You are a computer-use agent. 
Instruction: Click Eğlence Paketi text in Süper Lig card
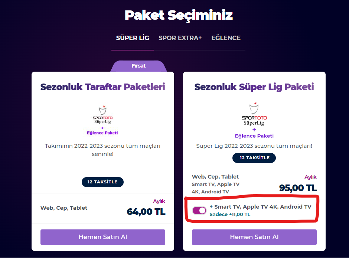pyautogui.click(x=254, y=136)
